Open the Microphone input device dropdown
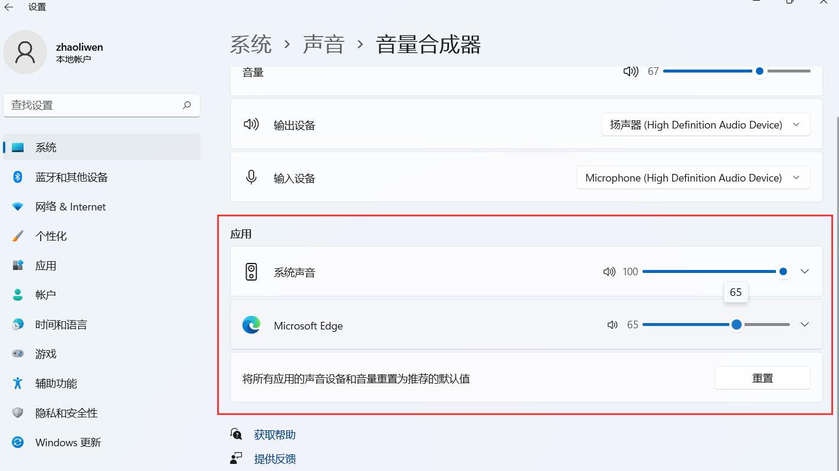839x471 pixels. click(x=693, y=177)
